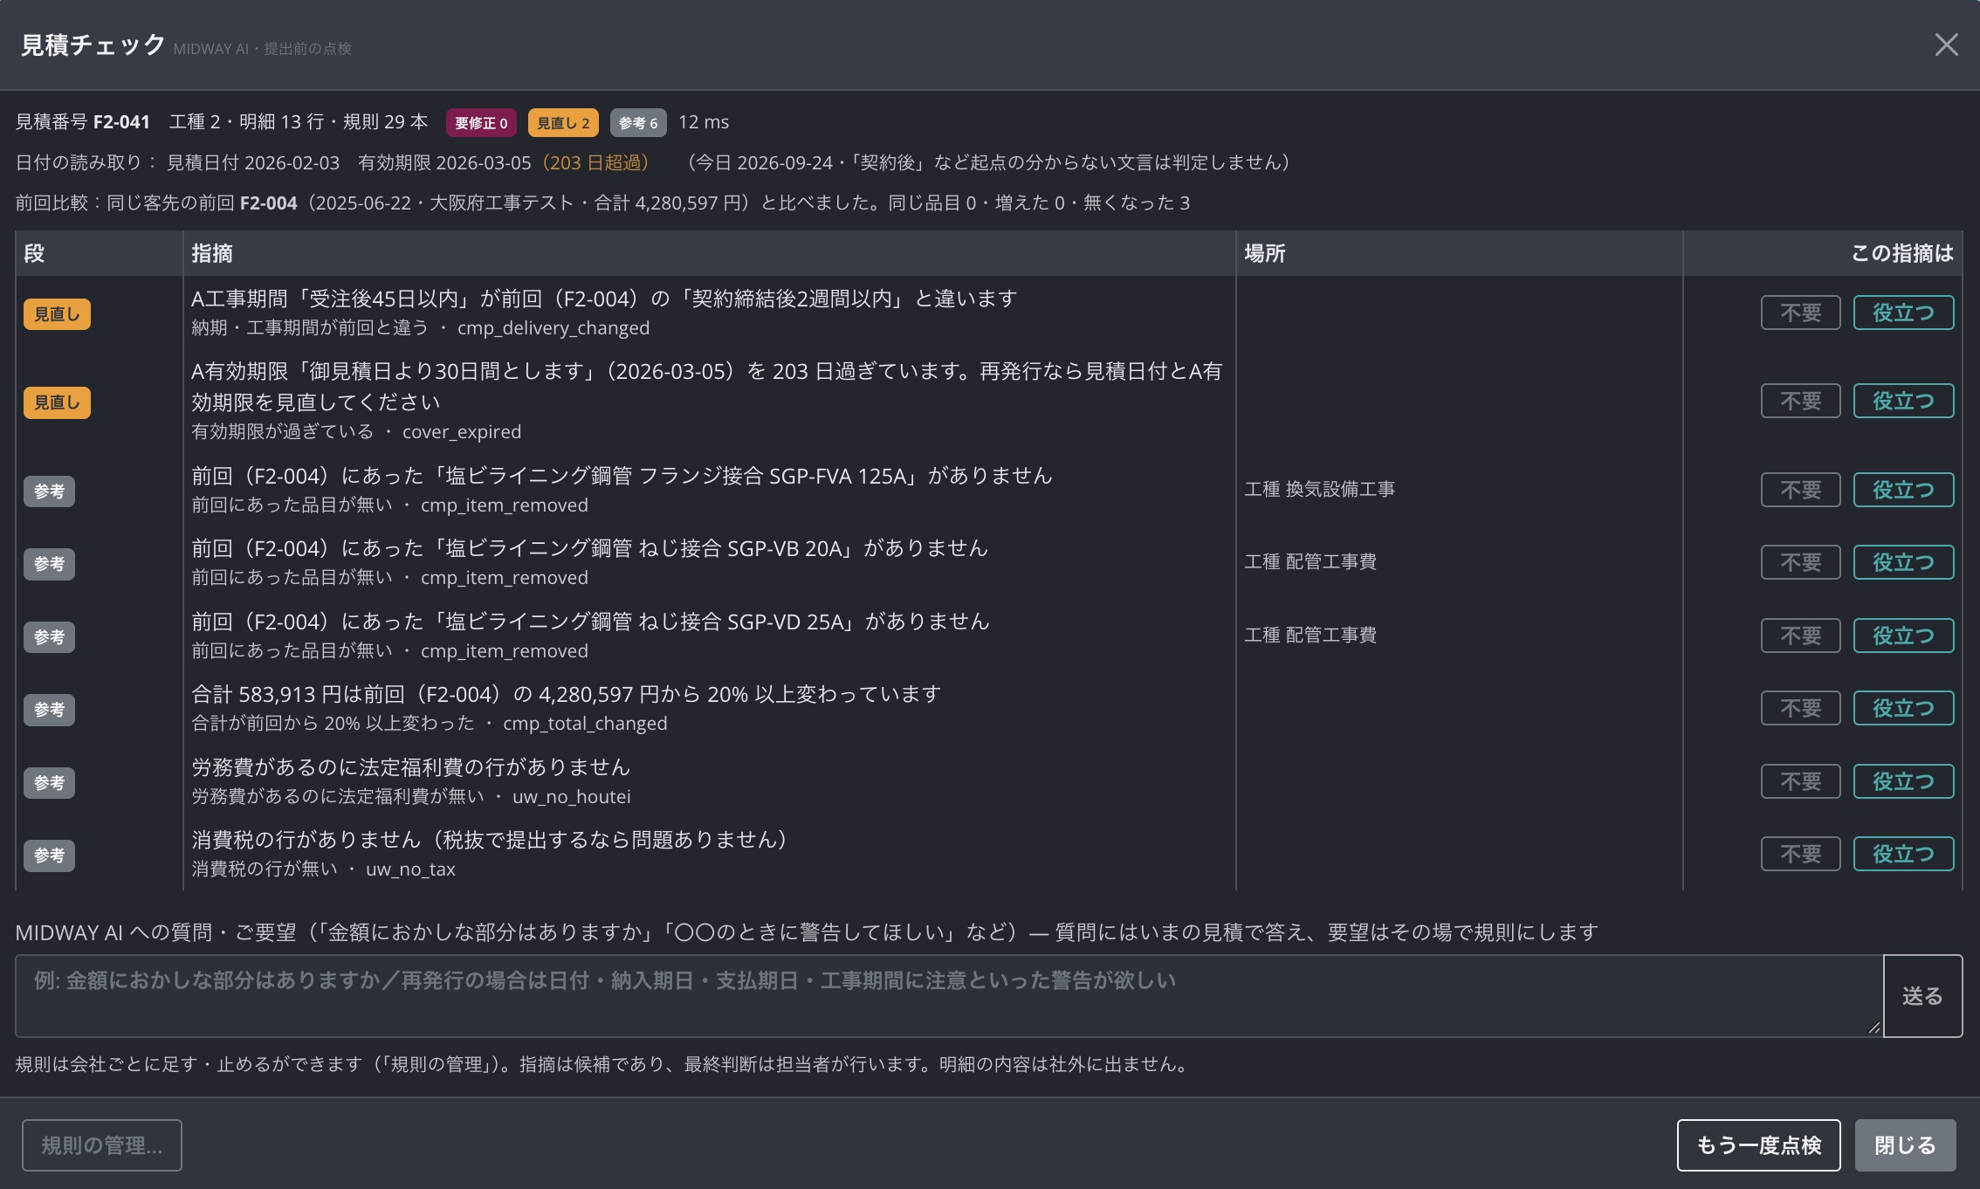The image size is (1980, 1189).
Task: Click the 送る send button
Action: (x=1922, y=995)
